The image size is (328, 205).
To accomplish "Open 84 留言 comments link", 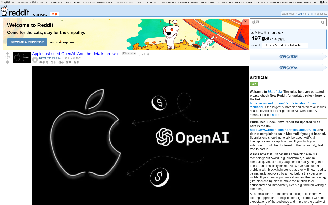I will click(x=44, y=62).
